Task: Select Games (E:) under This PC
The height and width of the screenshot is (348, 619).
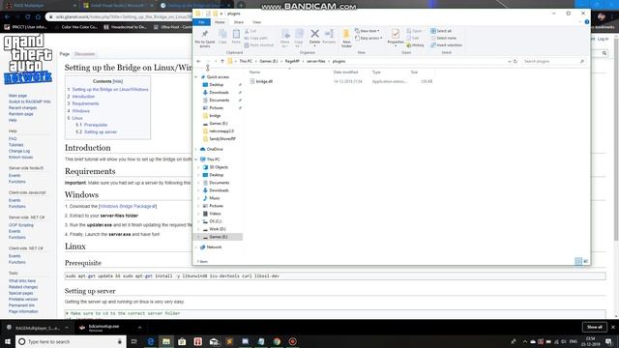Action: [219, 237]
